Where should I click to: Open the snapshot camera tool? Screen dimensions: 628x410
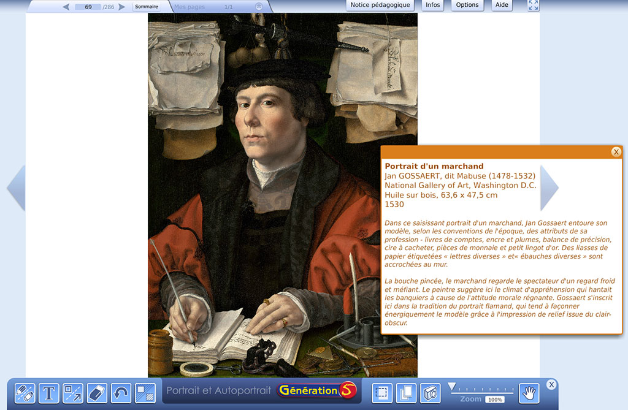pyautogui.click(x=431, y=393)
